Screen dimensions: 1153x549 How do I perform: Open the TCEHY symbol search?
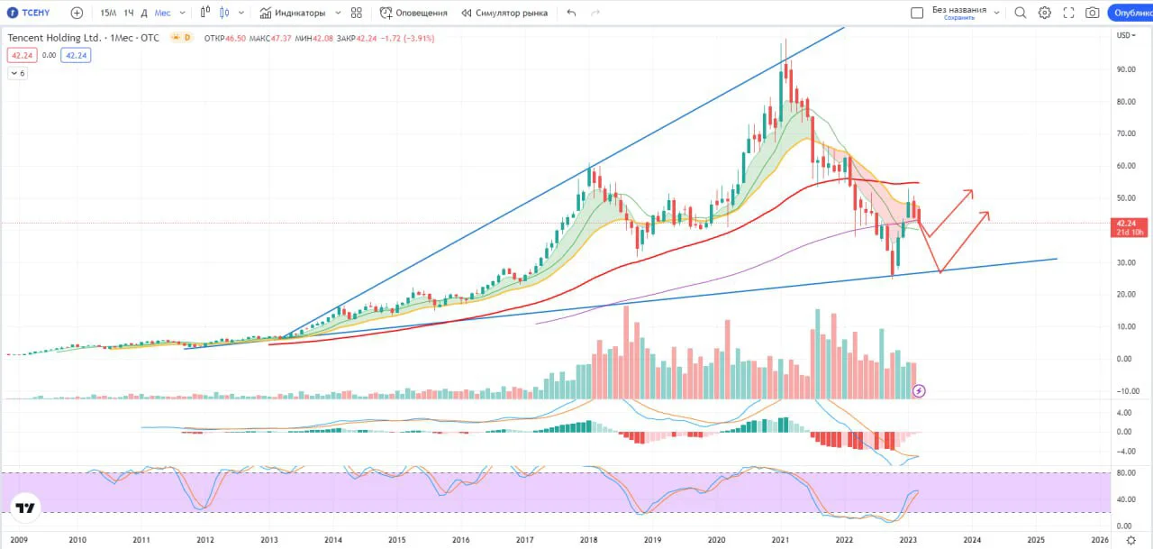(29, 13)
